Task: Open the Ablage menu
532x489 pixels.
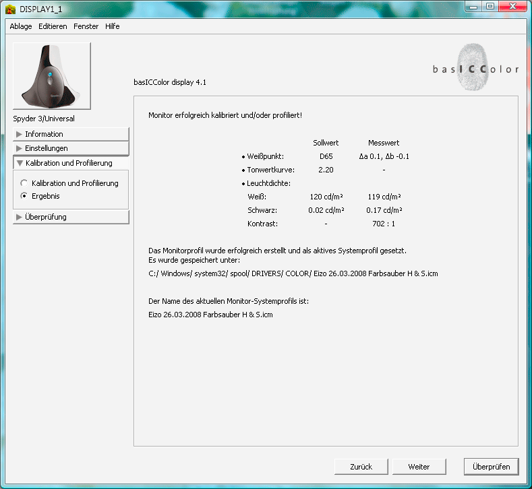Action: click(x=21, y=26)
